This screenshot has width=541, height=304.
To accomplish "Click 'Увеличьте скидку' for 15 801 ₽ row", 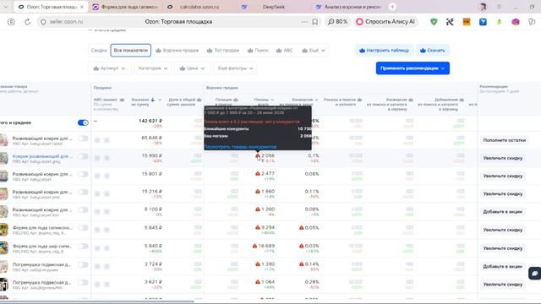I will pyautogui.click(x=503, y=176).
